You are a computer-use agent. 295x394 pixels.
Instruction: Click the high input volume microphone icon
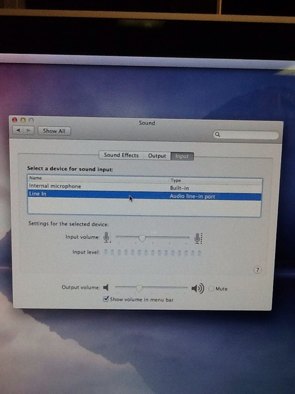[198, 238]
